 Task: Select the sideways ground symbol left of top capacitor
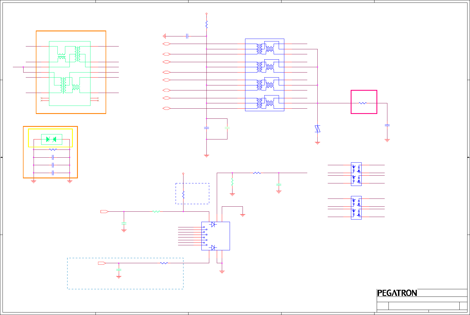tap(164, 36)
